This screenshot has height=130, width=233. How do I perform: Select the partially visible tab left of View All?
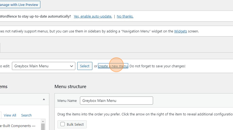[x=1, y=115]
